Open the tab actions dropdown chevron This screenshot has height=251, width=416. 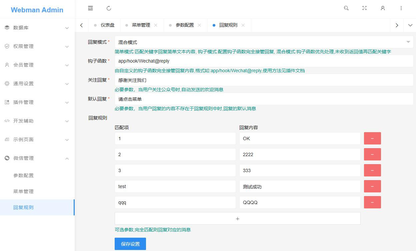pos(410,25)
